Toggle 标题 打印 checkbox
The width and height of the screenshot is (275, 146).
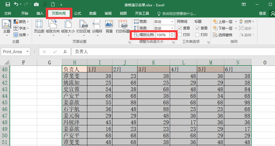[197, 34]
